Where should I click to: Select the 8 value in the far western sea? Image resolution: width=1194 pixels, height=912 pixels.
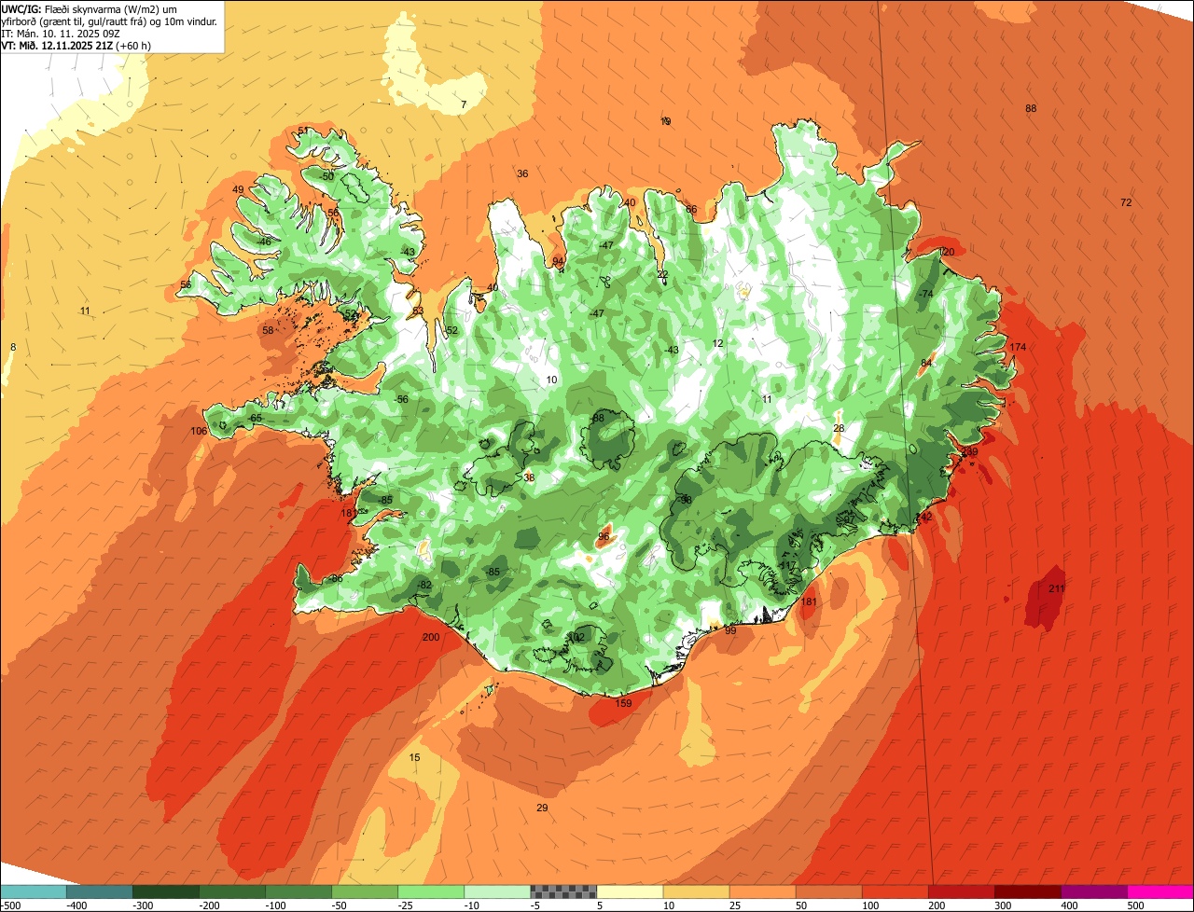[x=13, y=347]
